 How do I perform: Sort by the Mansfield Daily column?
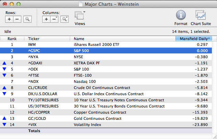pyautogui.click(x=194, y=39)
